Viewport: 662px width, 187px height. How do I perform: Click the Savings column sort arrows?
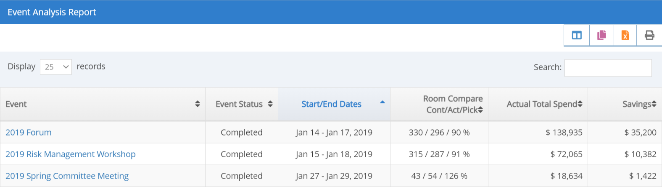[654, 104]
